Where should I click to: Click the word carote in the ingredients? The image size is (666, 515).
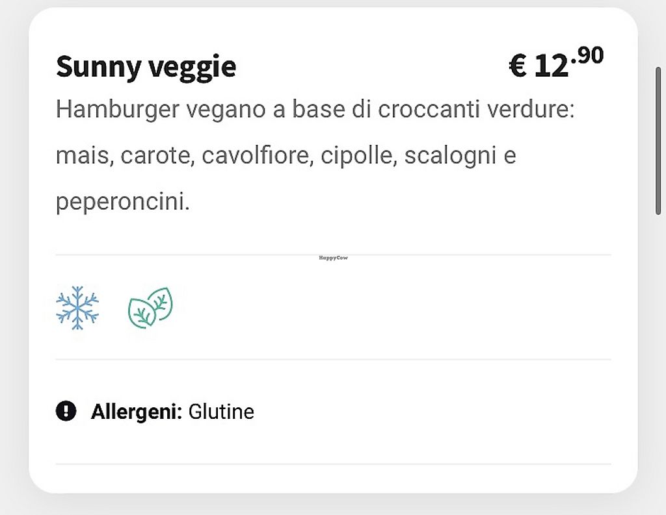click(x=155, y=157)
